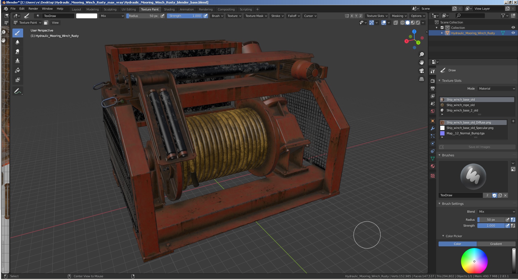Open the Masking dropdown
This screenshot has width=518, height=280.
point(399,16)
